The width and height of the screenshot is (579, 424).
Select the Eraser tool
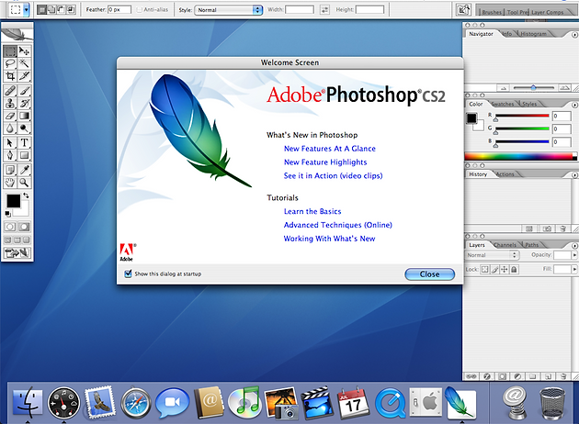pyautogui.click(x=10, y=116)
